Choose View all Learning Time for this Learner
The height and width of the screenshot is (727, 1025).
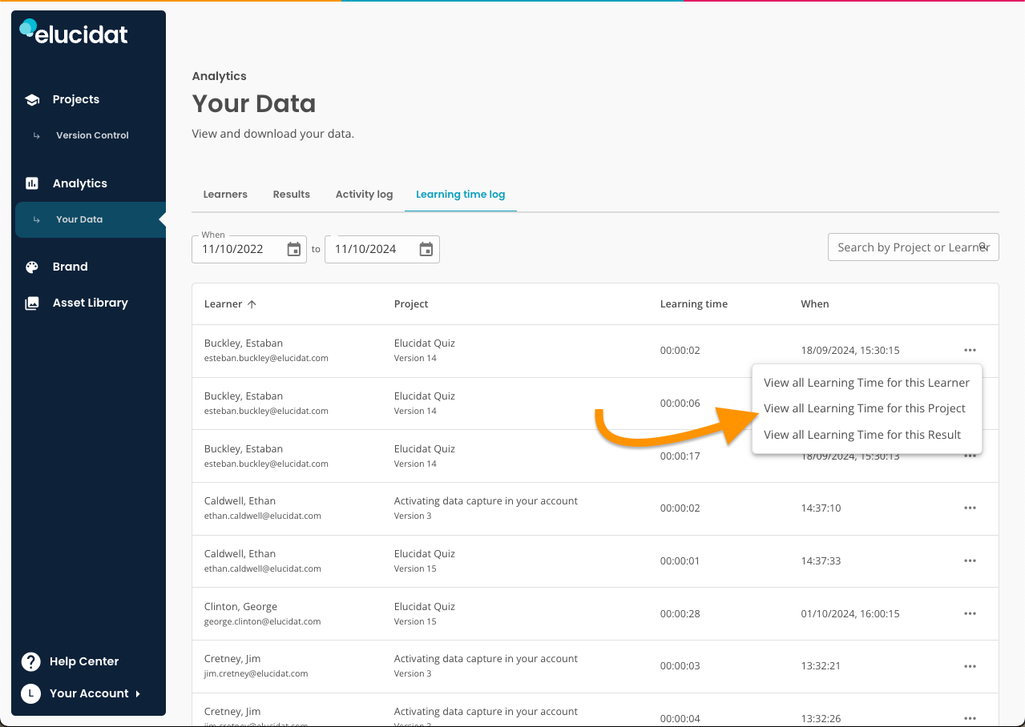click(x=866, y=383)
